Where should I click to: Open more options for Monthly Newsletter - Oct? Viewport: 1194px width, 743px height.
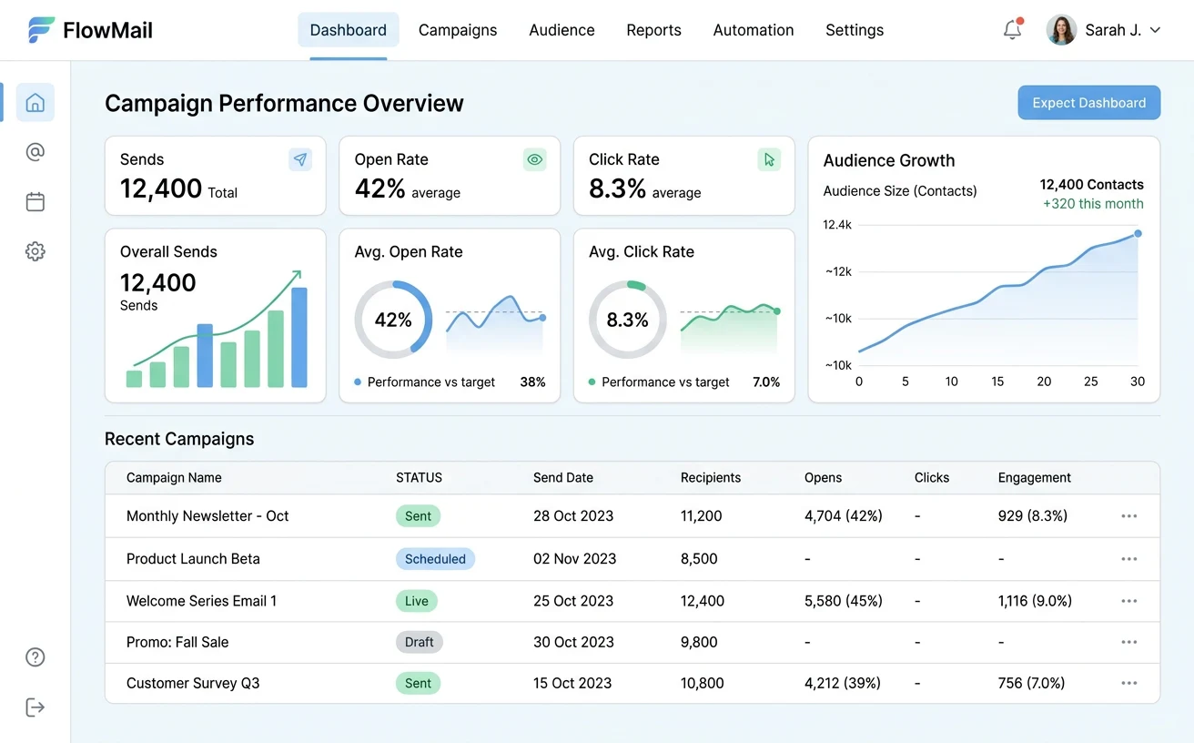(x=1129, y=516)
